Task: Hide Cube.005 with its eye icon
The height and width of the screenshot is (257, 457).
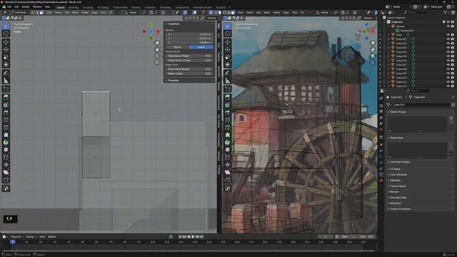Action: [448, 56]
